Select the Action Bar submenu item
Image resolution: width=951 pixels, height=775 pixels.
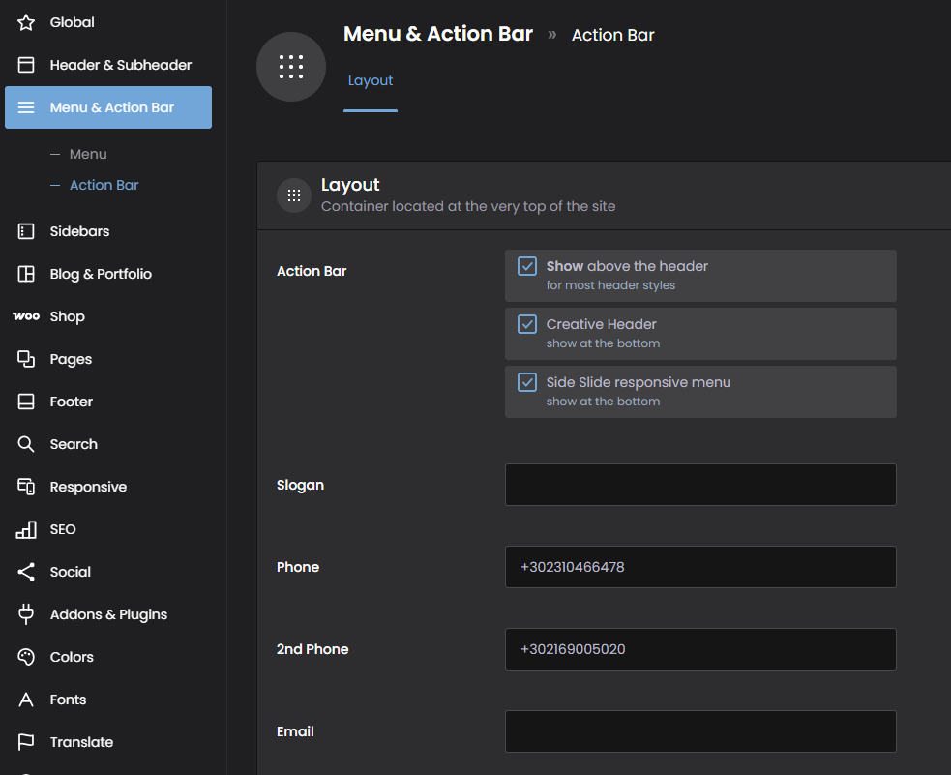click(104, 185)
